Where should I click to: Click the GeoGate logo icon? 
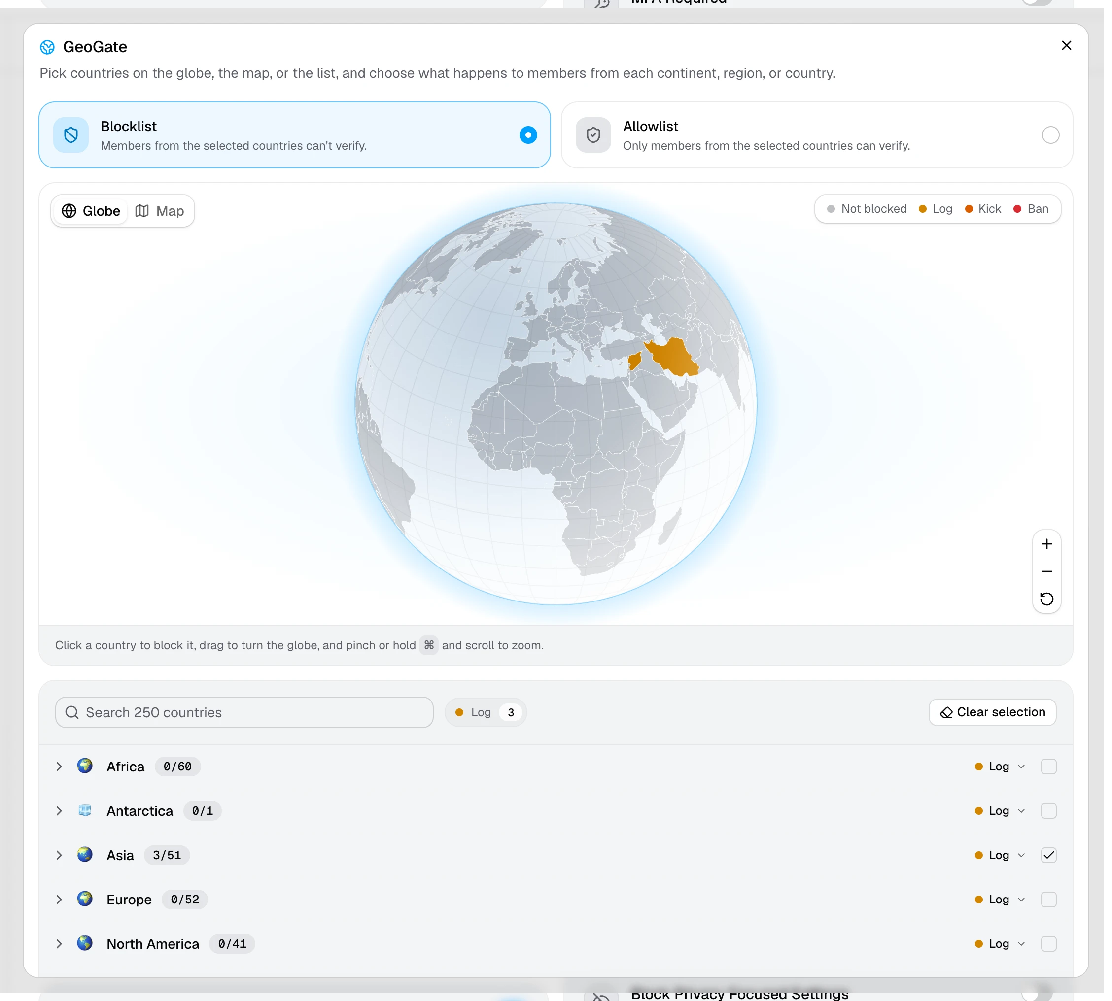(x=47, y=47)
